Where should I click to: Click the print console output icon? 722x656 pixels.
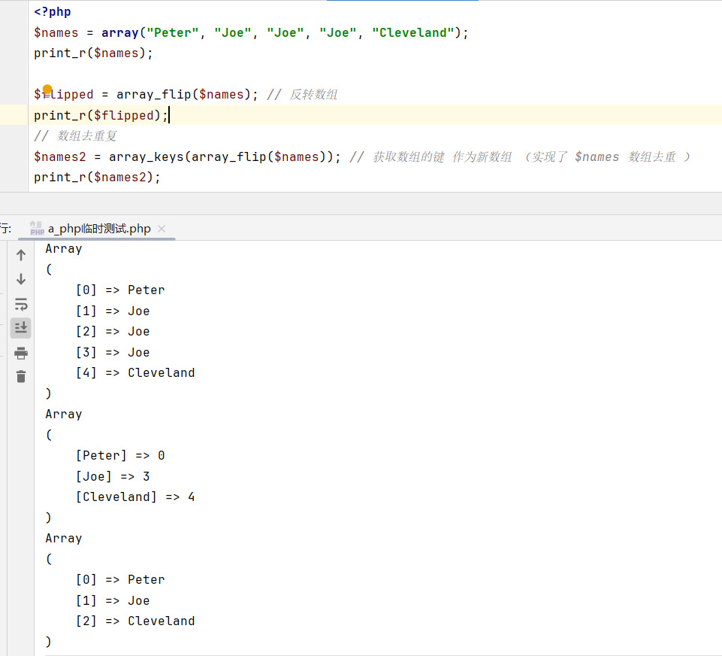tap(21, 353)
